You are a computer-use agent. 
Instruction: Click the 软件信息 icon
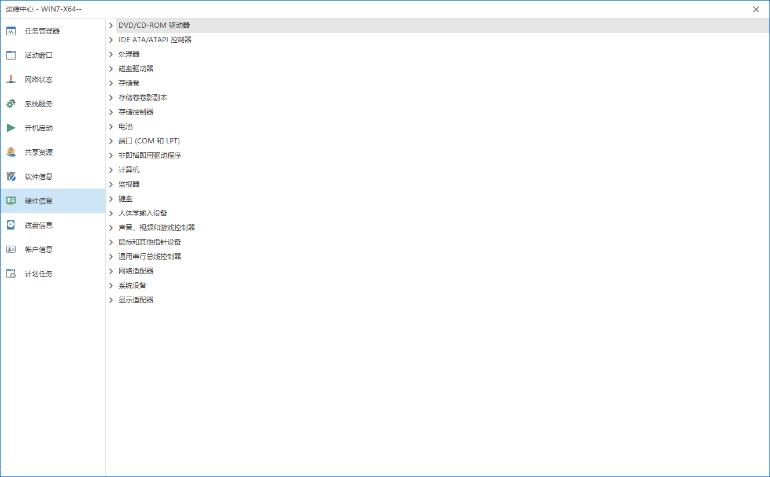[11, 177]
